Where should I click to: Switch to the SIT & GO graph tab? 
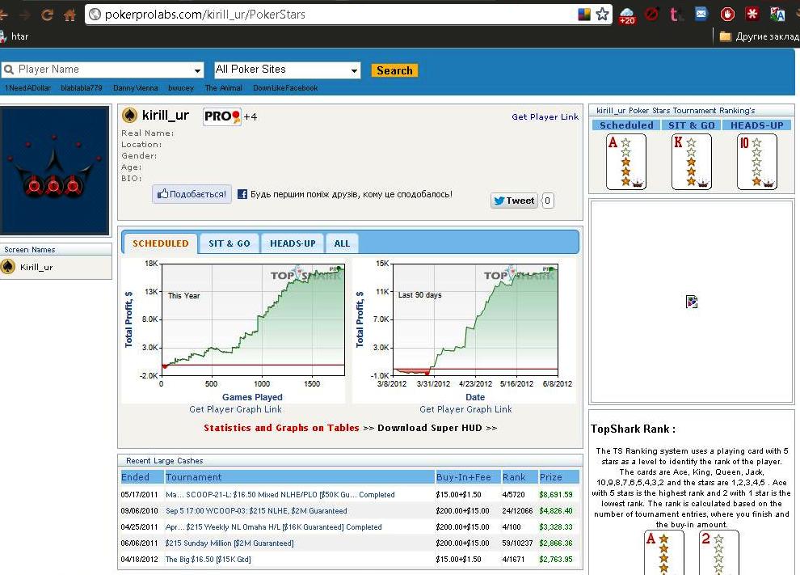tap(229, 243)
